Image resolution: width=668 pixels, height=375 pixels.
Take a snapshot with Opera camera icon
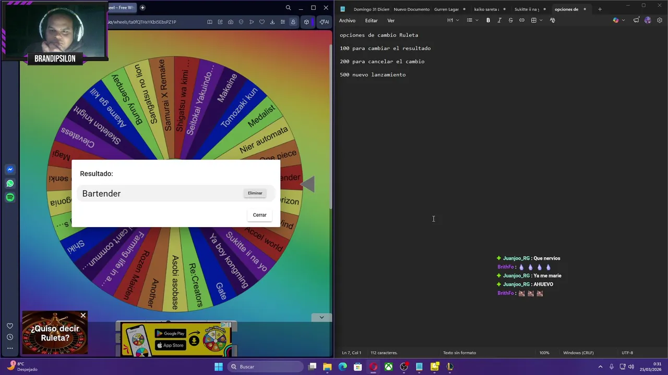coord(231,22)
